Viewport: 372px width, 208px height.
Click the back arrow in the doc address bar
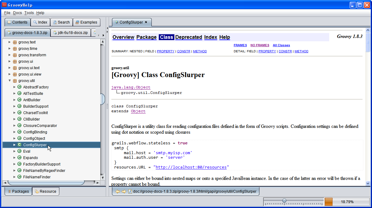[x=117, y=191]
